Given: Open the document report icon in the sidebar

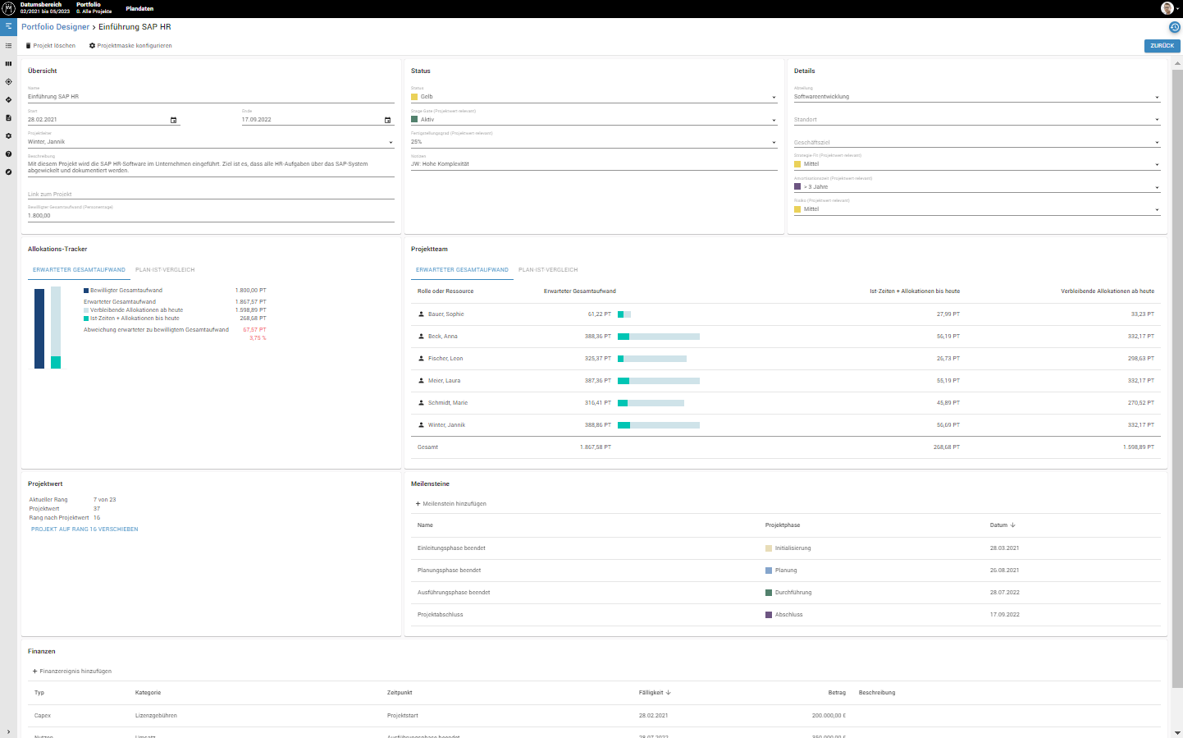Looking at the screenshot, I should [x=8, y=118].
